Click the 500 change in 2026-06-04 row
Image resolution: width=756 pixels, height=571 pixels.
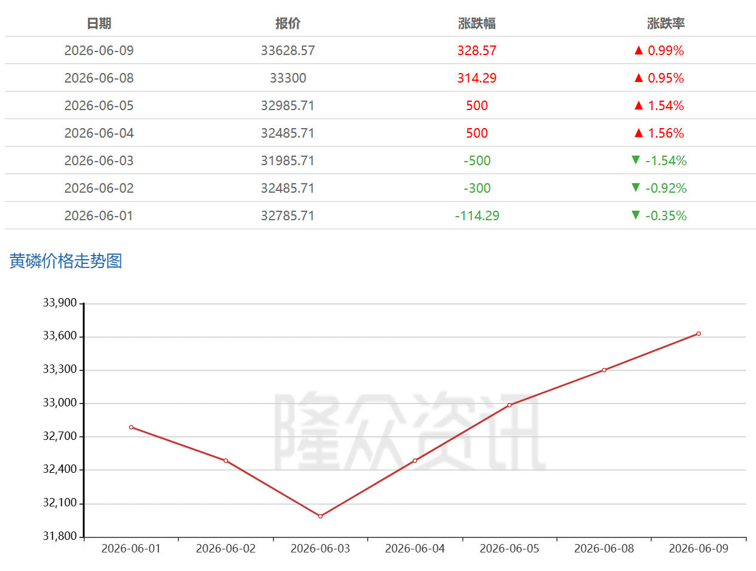point(477,133)
